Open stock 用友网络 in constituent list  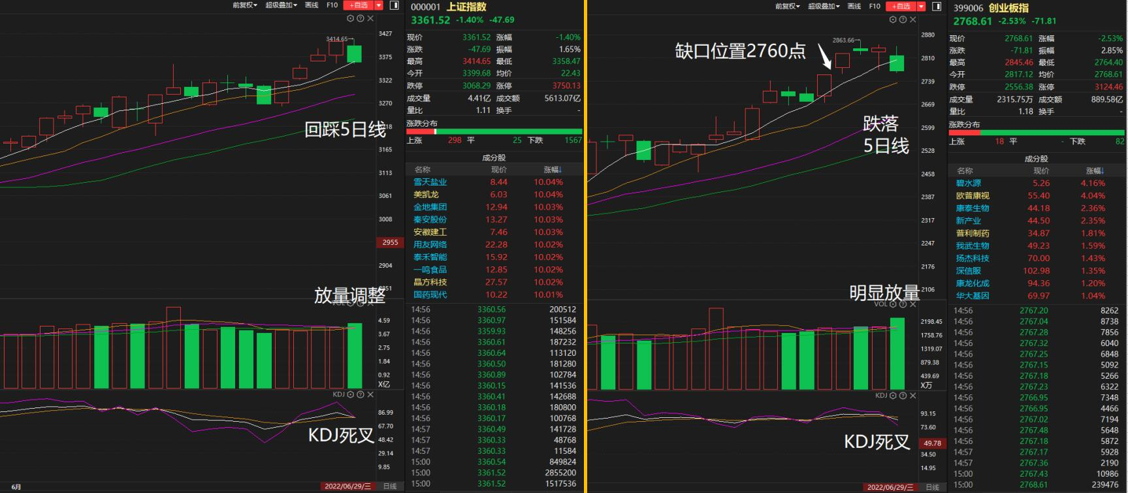coord(430,245)
